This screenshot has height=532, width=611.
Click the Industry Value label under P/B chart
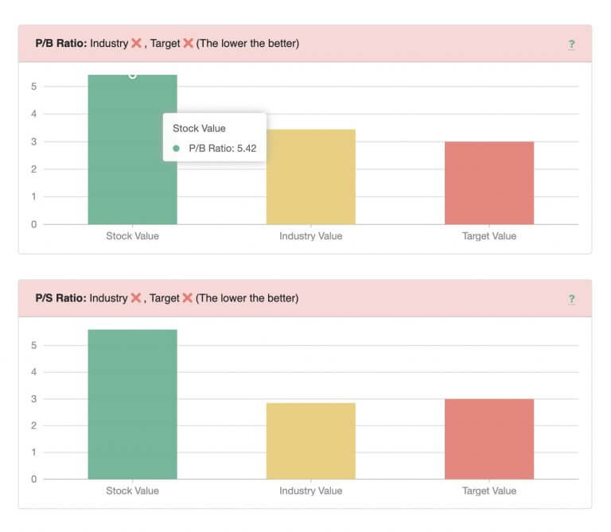click(x=311, y=236)
